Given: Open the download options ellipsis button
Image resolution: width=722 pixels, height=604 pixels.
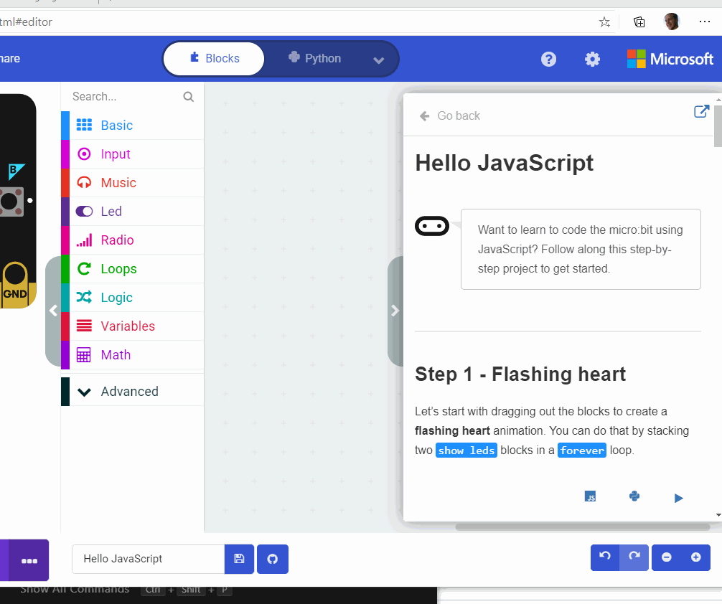Looking at the screenshot, I should point(29,560).
